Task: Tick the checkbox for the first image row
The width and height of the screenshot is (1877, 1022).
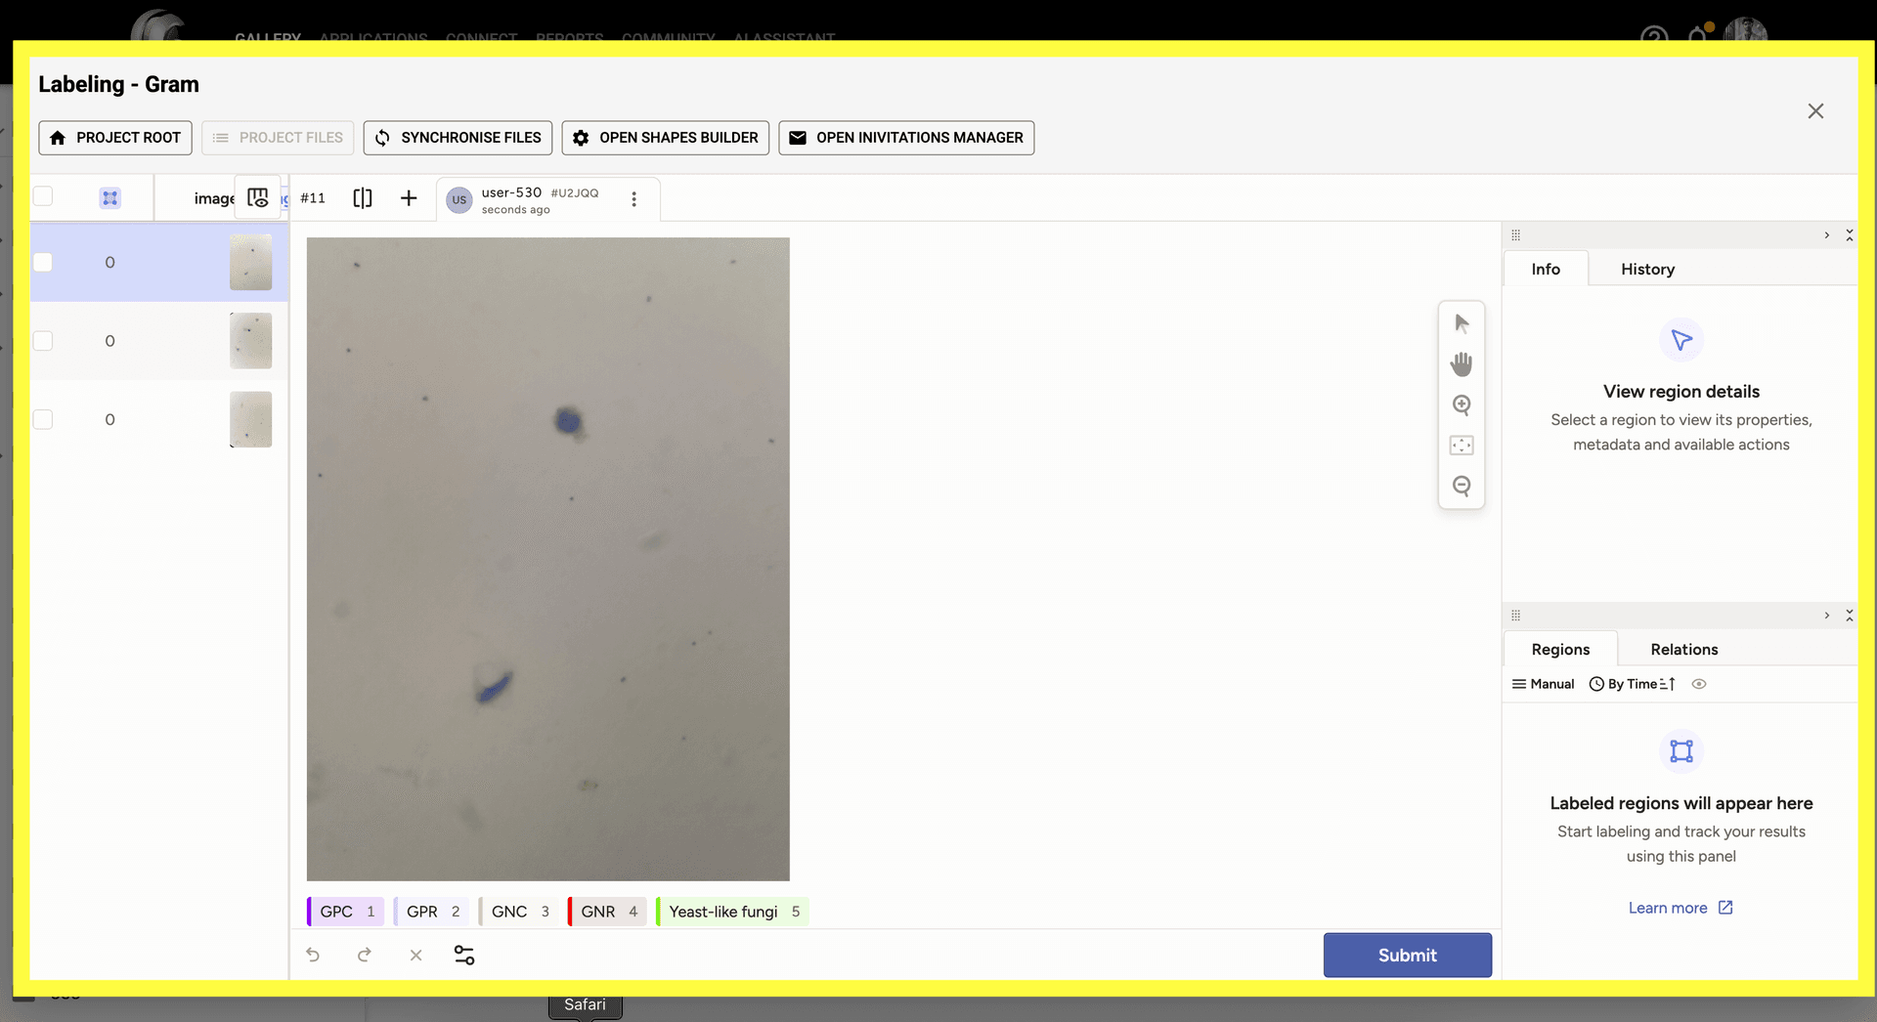Action: click(43, 262)
